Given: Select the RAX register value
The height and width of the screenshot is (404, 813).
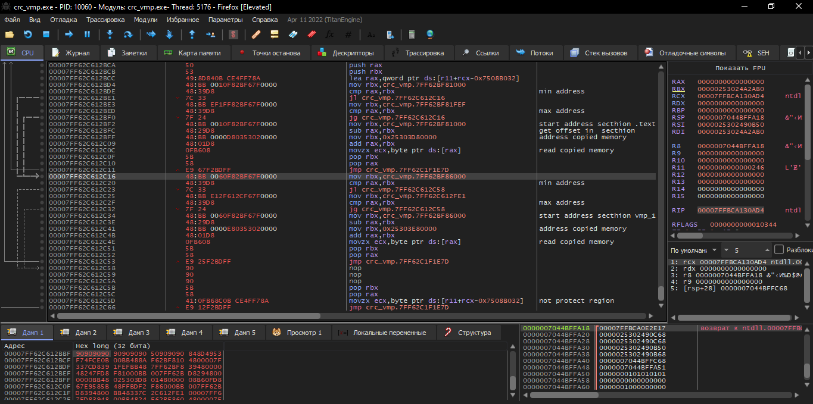Looking at the screenshot, I should [731, 82].
